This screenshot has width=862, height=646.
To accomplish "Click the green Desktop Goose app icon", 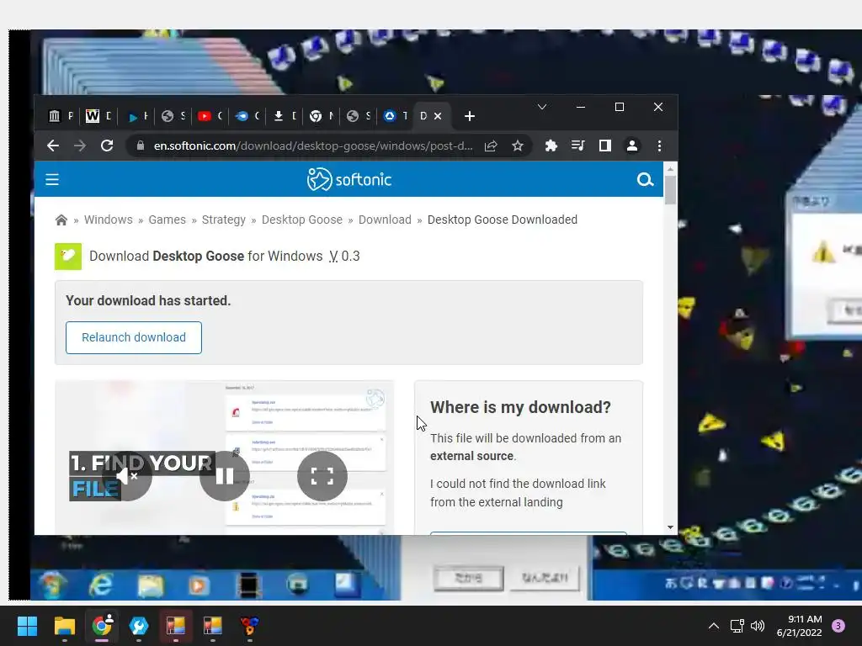I will coord(68,257).
